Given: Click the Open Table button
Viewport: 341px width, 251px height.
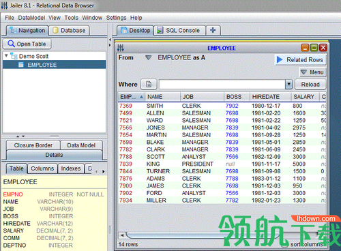Looking at the screenshot, I should click(x=27, y=44).
